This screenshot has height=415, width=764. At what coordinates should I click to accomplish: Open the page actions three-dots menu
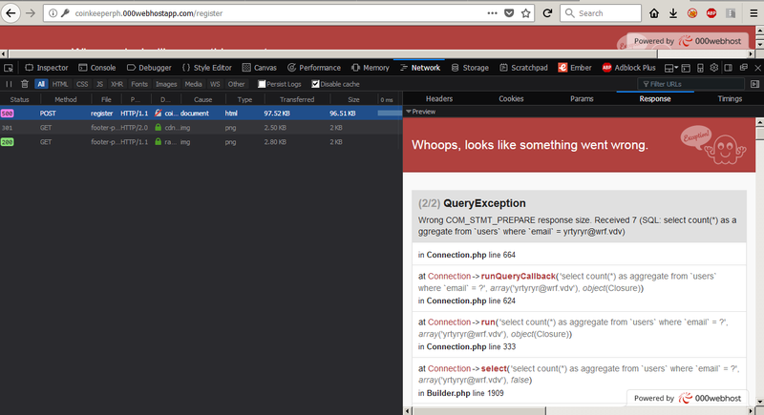click(491, 13)
